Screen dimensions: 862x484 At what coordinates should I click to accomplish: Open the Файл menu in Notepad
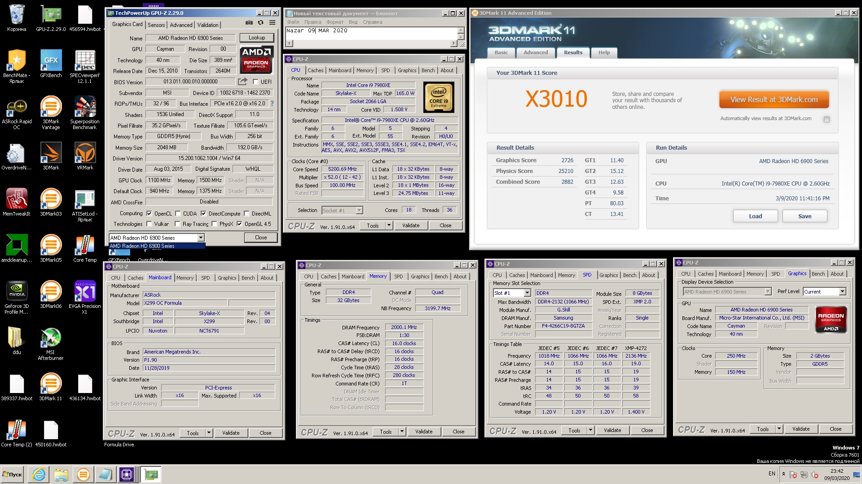click(x=293, y=22)
